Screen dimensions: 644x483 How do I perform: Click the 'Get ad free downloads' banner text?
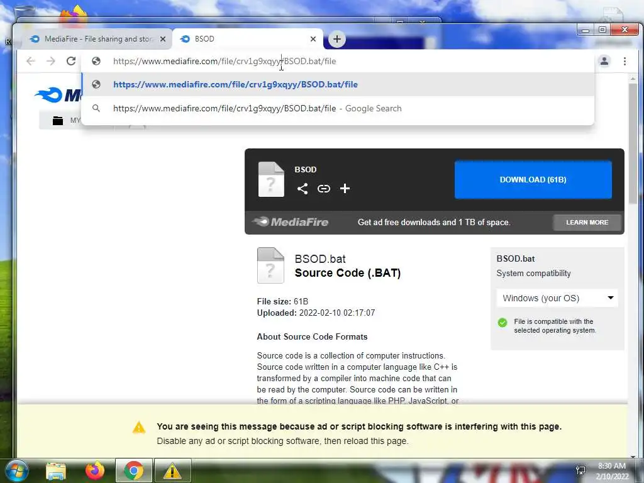(x=434, y=222)
